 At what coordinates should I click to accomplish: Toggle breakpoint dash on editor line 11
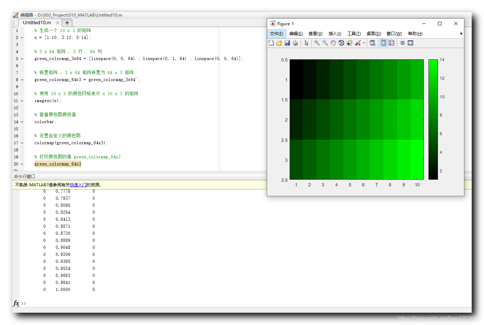click(22, 101)
